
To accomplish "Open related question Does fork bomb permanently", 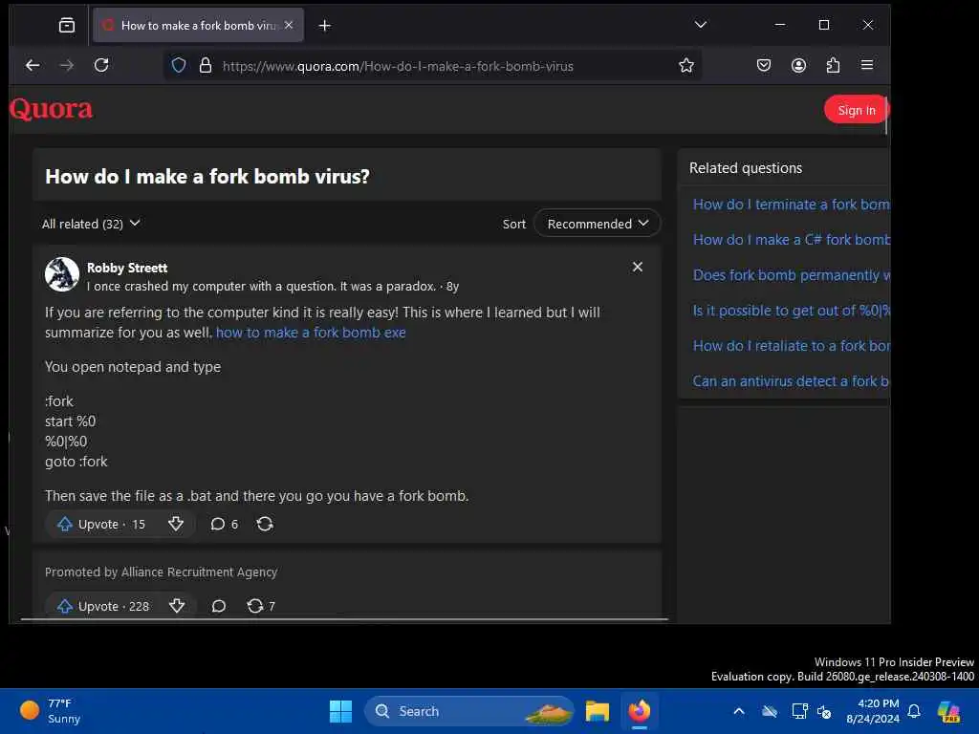I will click(791, 275).
